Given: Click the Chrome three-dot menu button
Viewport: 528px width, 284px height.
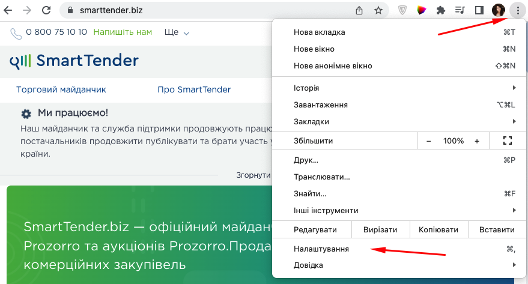Looking at the screenshot, I should point(517,10).
